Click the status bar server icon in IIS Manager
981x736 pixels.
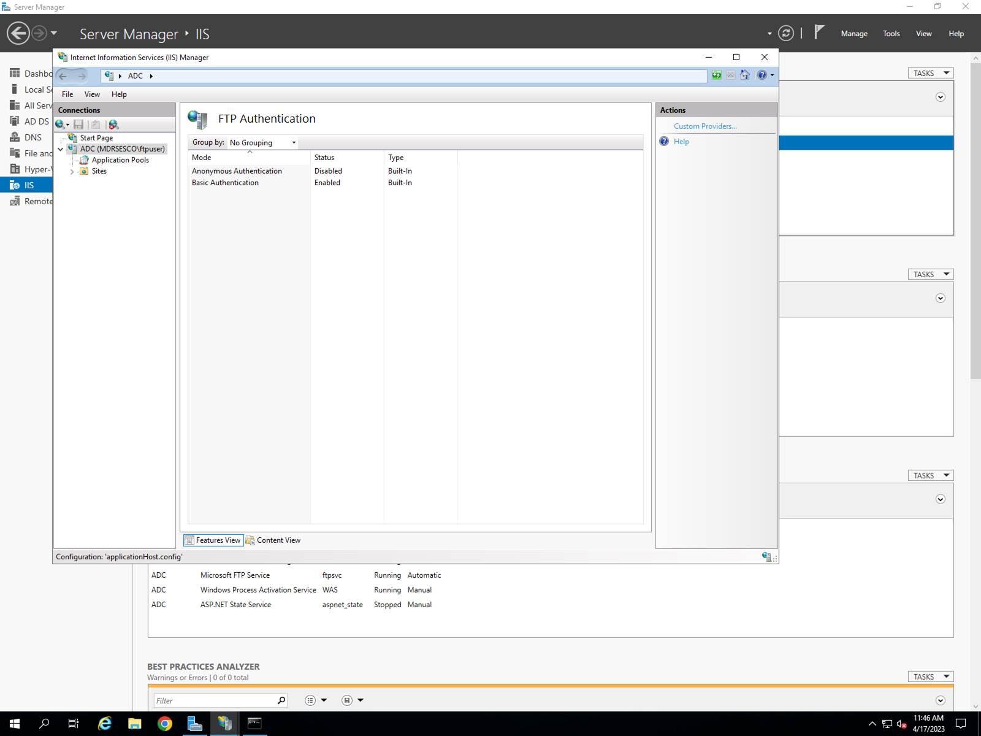(766, 557)
